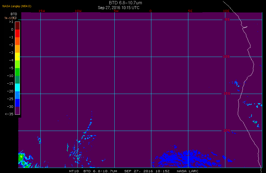Click the '-5' legend value
Screen dimensions: 266x173
(11, 68)
